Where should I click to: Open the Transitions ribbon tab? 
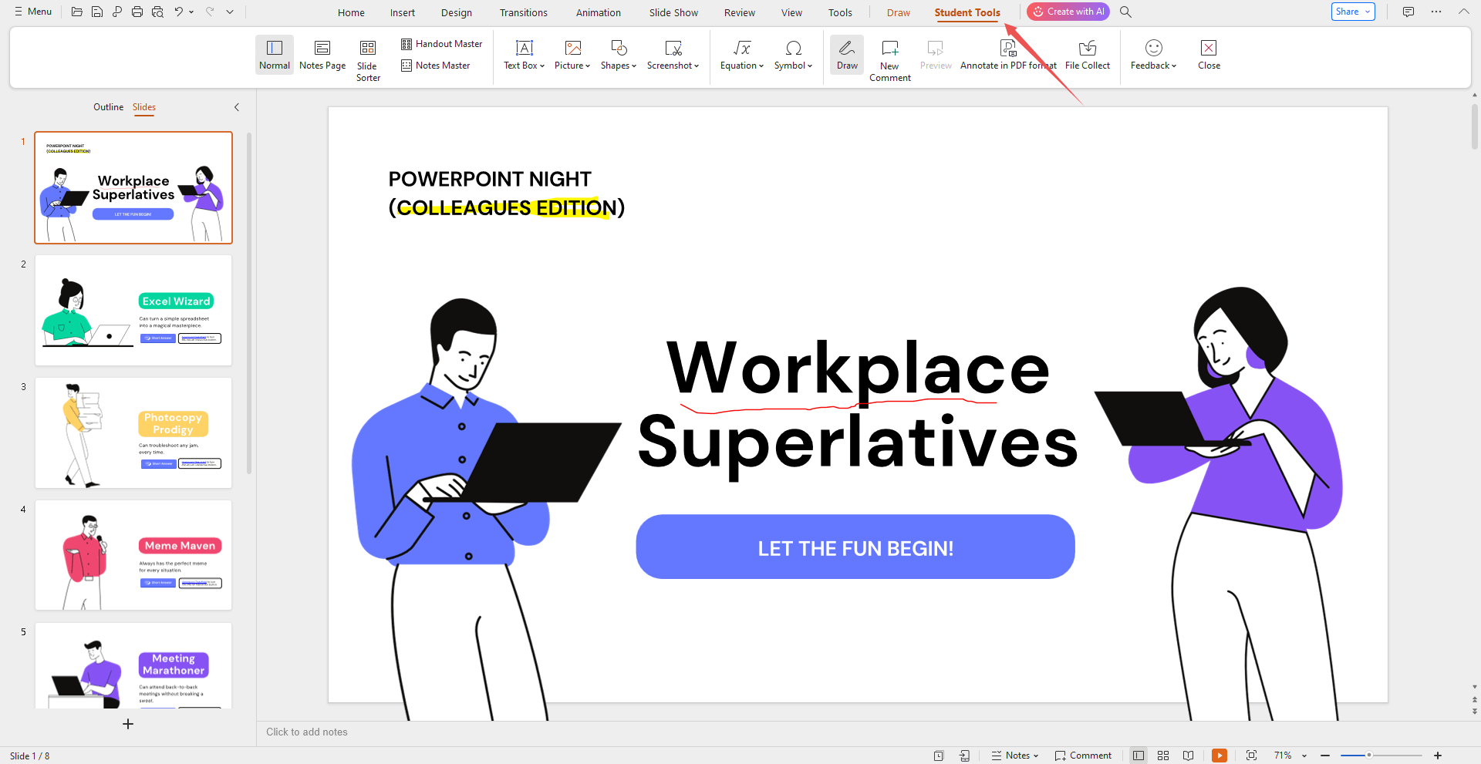(x=523, y=12)
